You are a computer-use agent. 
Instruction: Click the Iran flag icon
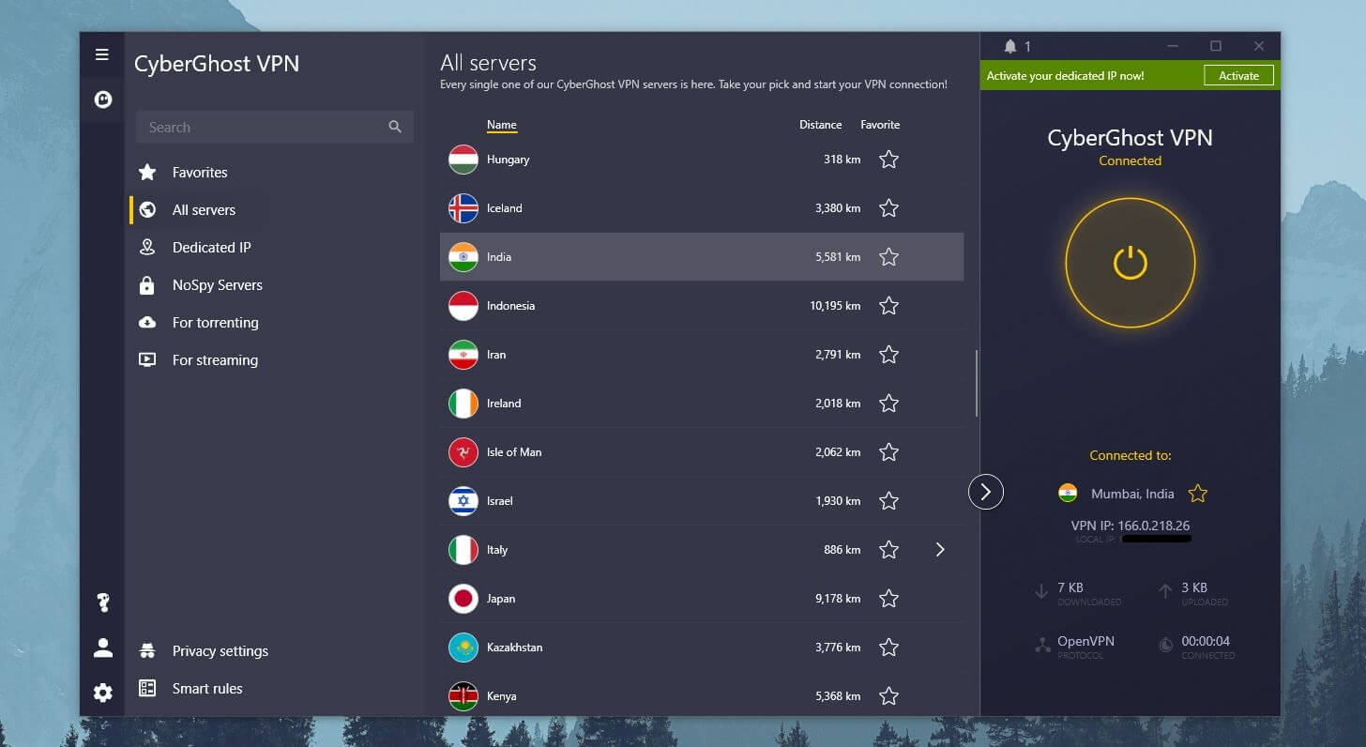[463, 355]
